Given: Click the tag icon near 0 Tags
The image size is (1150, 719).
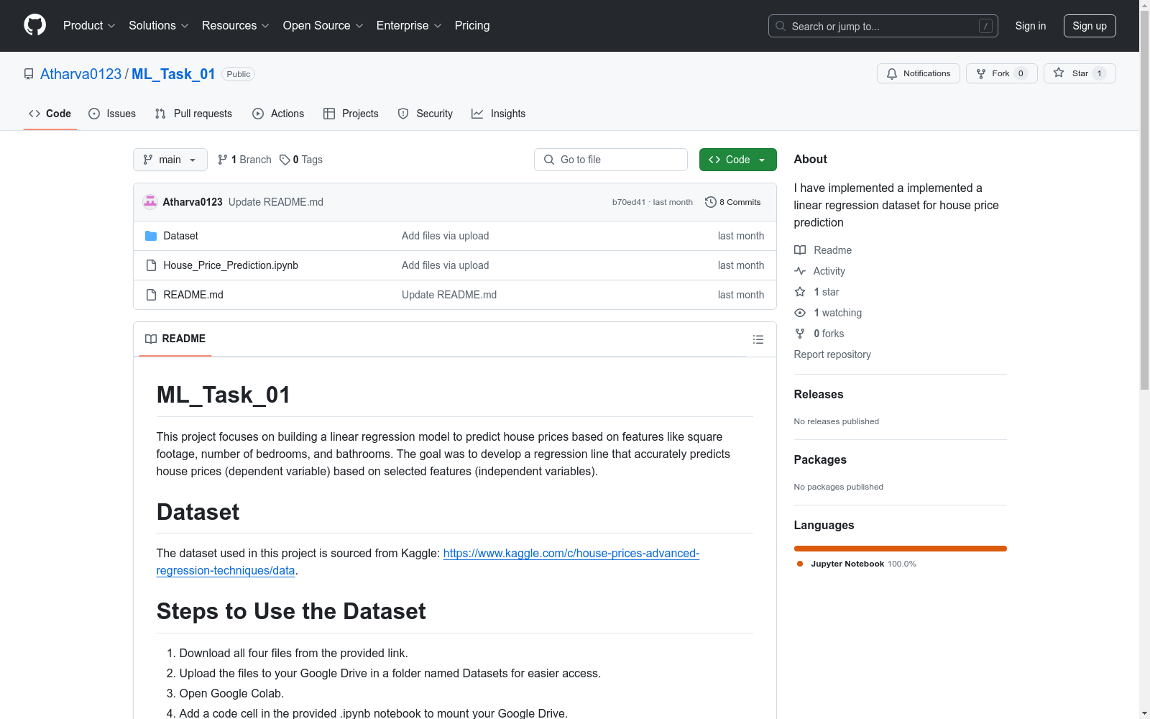Looking at the screenshot, I should pos(285,160).
